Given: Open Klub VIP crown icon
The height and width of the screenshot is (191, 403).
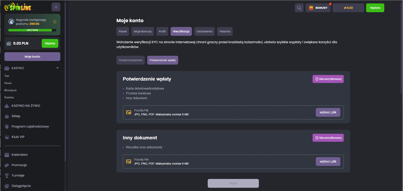Looking at the screenshot, I should coord(7,137).
